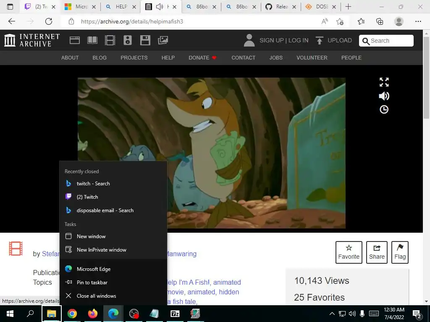Open the LOG IN link

pyautogui.click(x=299, y=41)
